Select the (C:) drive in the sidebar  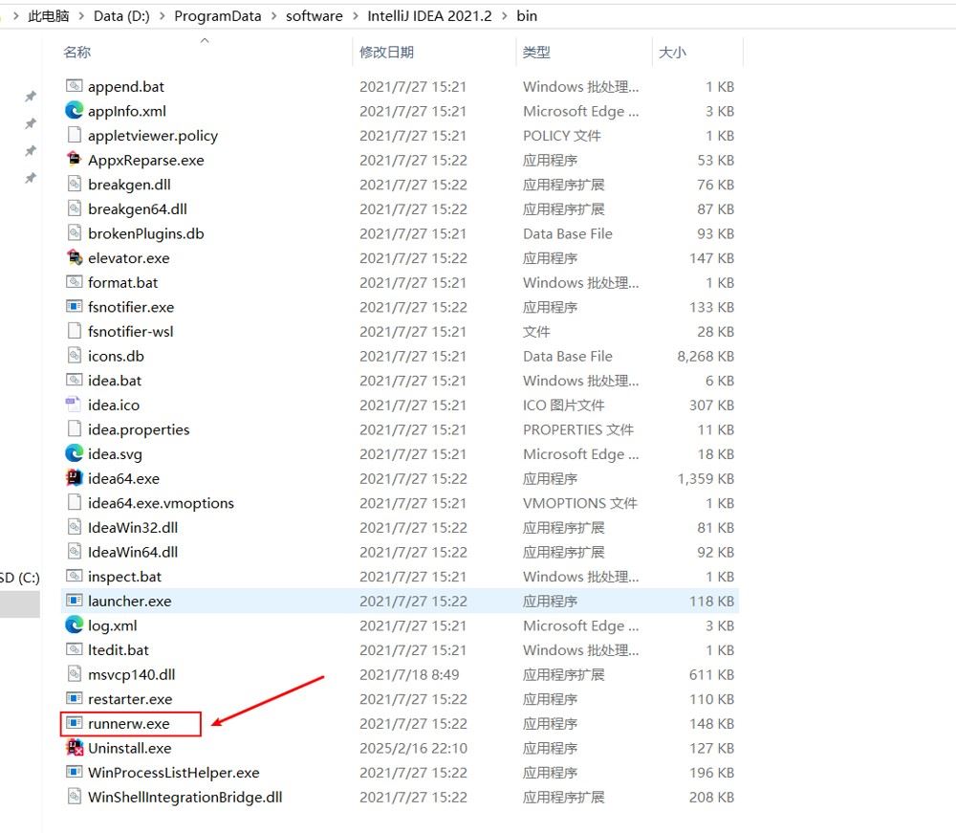tap(19, 577)
